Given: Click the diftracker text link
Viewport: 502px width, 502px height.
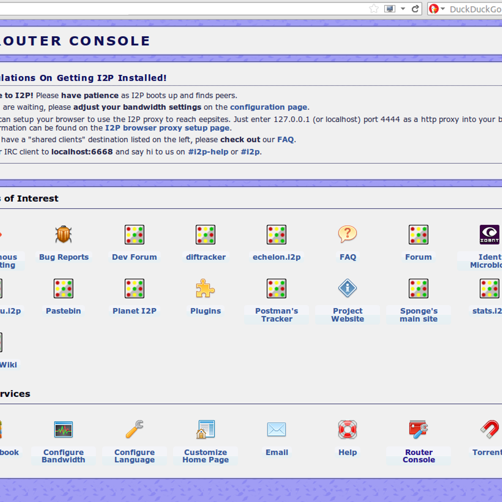Looking at the screenshot, I should [x=206, y=257].
